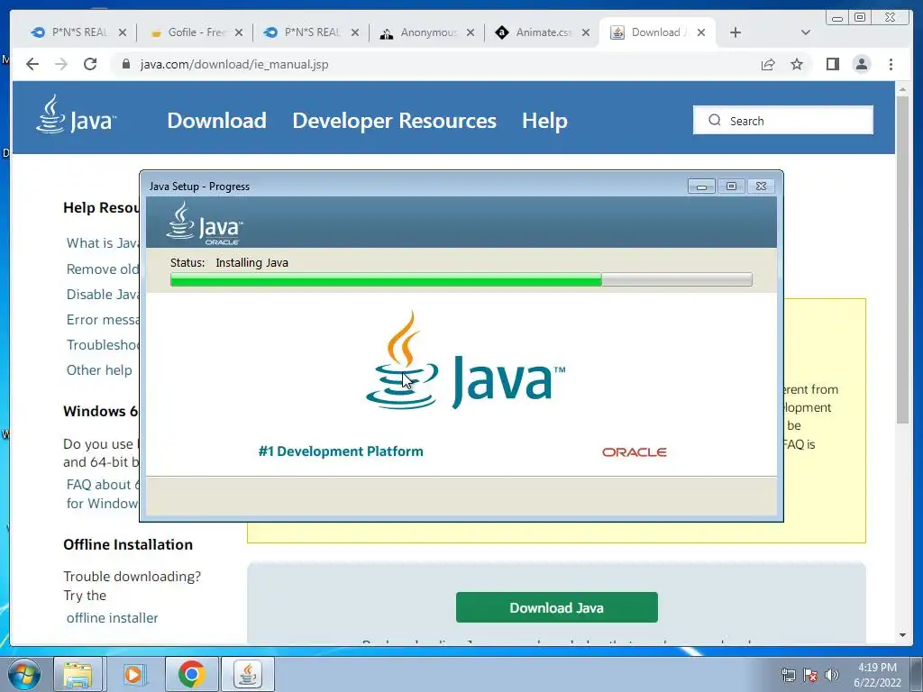Open the 'What is Java' help link
This screenshot has height=692, width=923.
[x=103, y=243]
